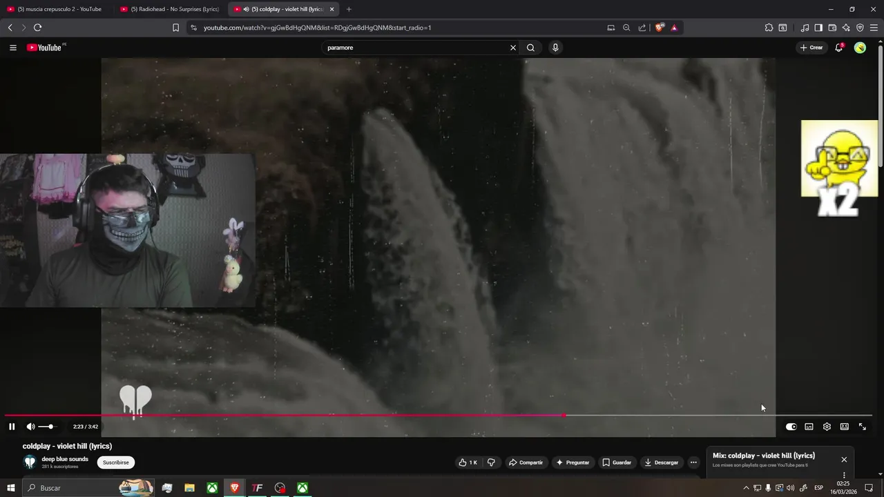Screen dimensions: 884x497
Task: Open Brave VPN shield icon
Action: pos(860,28)
